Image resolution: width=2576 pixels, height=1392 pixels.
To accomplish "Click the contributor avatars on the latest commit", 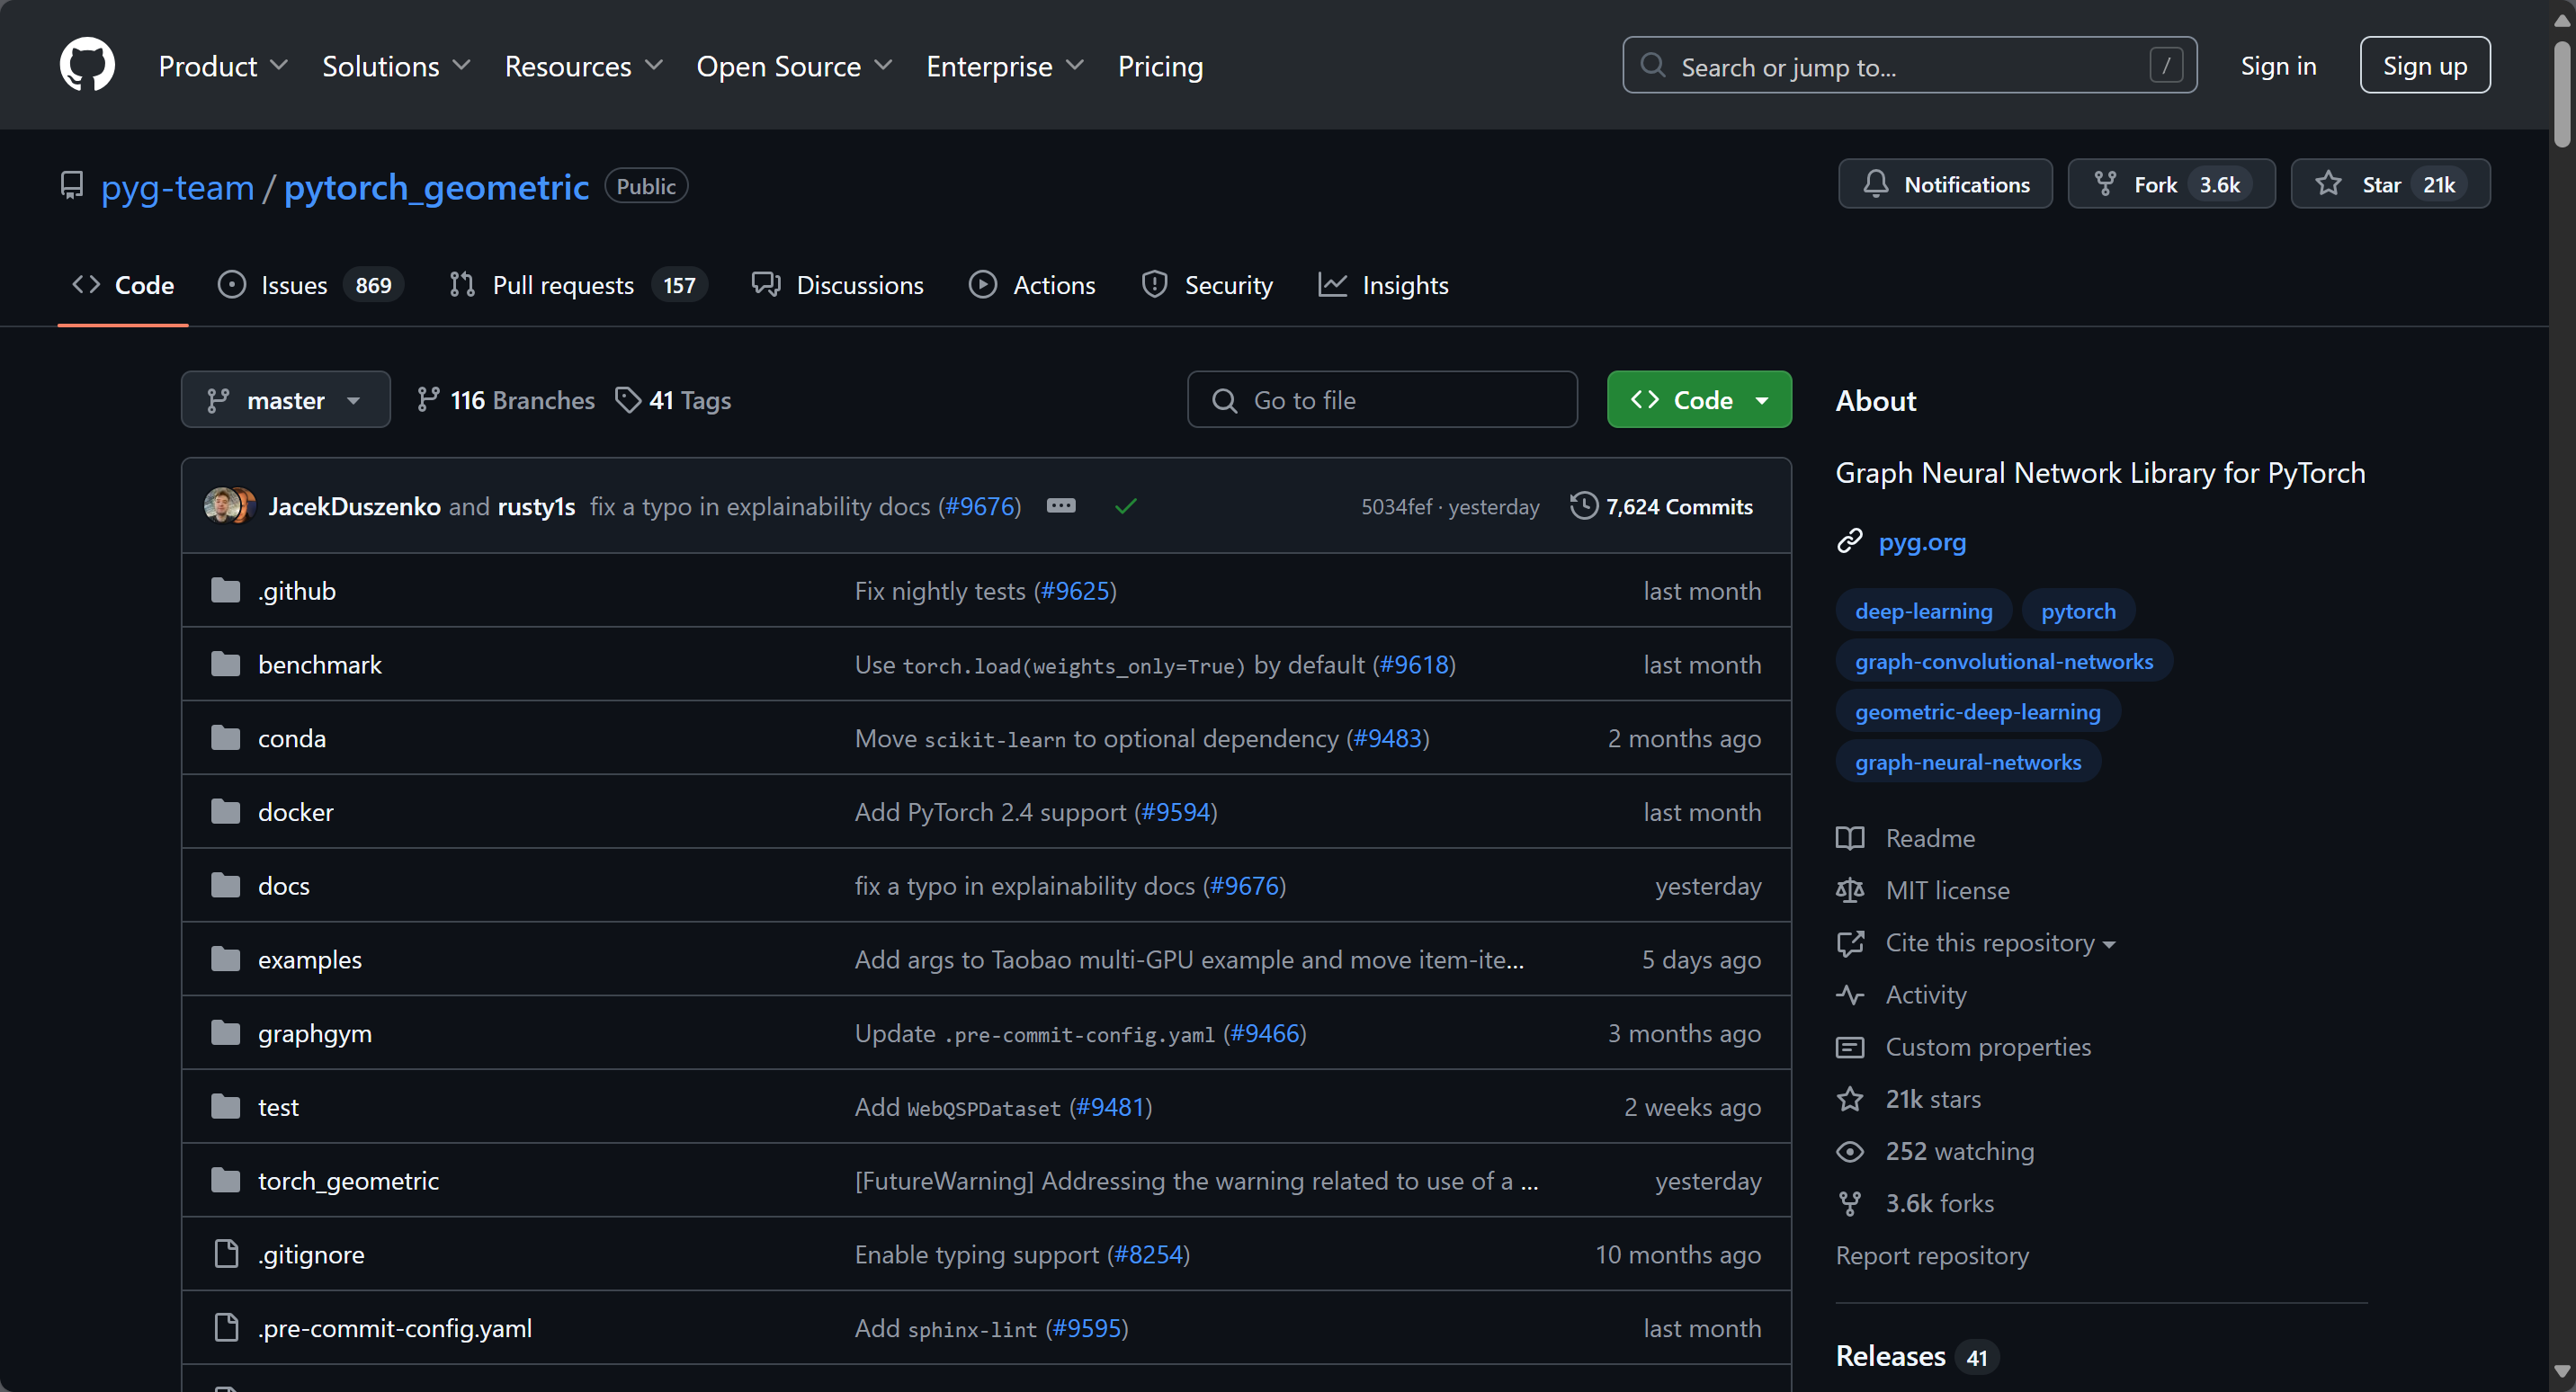I will click(x=230, y=506).
